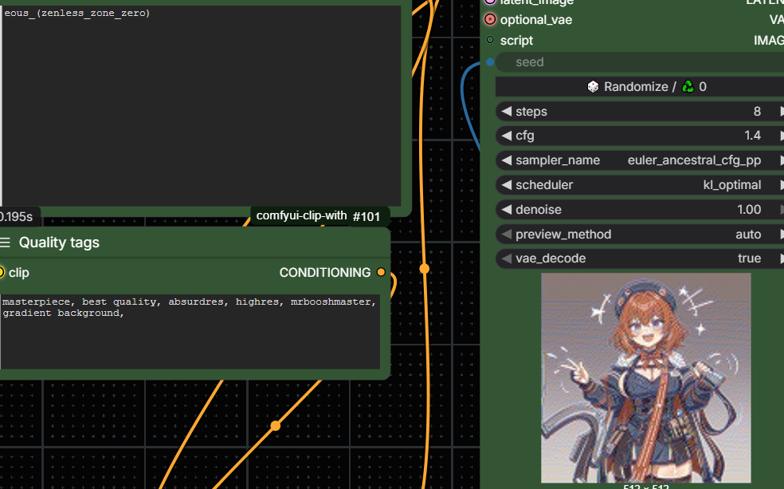Click the comfyui-clip-with #101 badge
Image resolution: width=784 pixels, height=489 pixels.
pyautogui.click(x=319, y=216)
